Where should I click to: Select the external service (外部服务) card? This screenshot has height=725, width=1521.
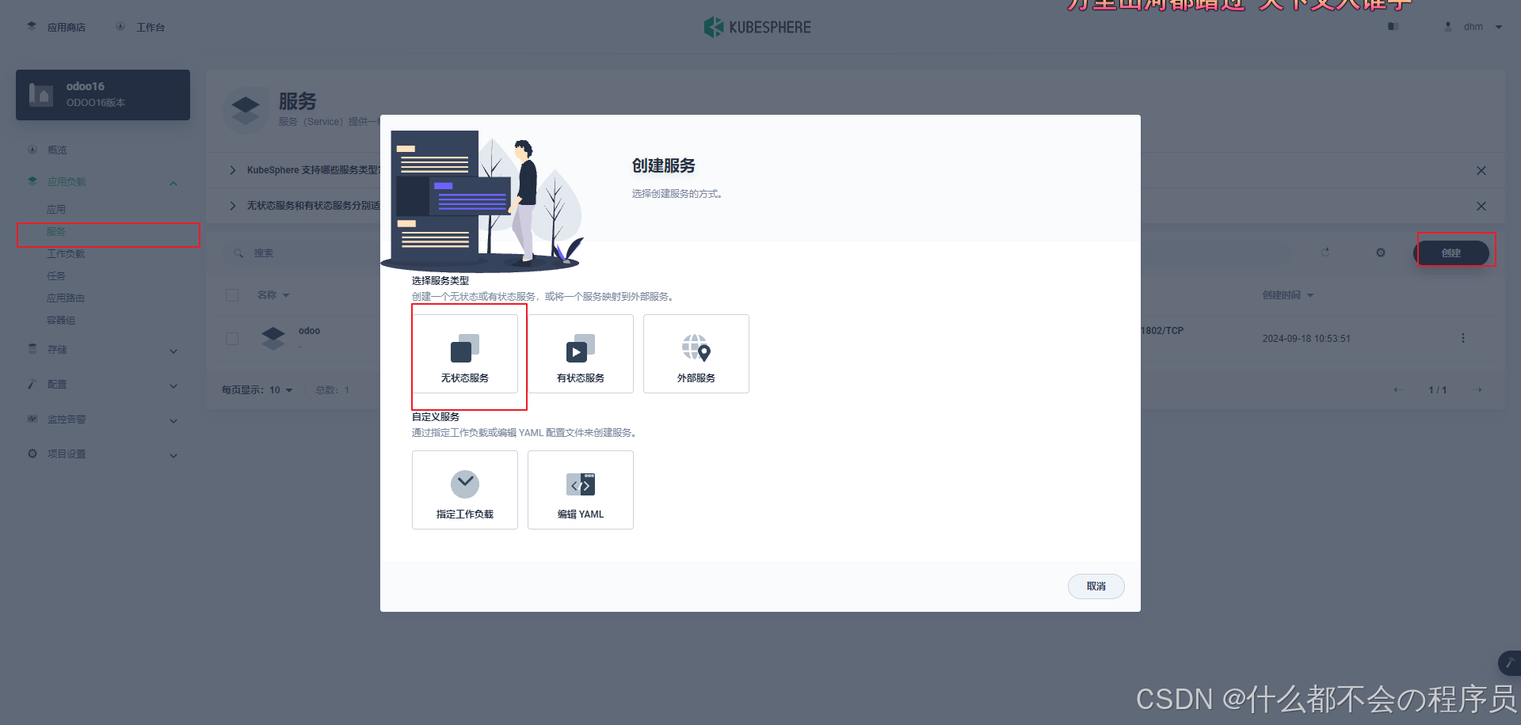tap(696, 354)
